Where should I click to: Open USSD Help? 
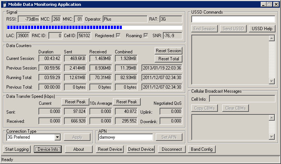262,29
